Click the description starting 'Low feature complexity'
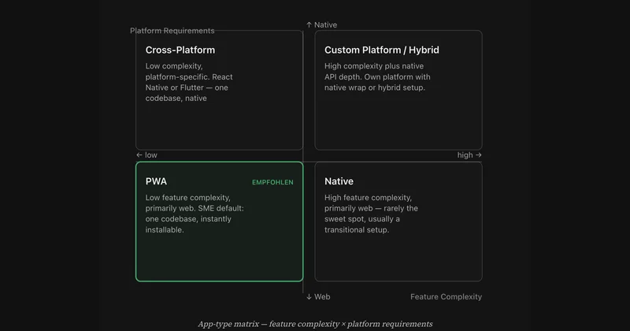 click(195, 214)
